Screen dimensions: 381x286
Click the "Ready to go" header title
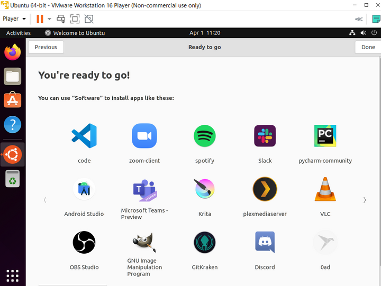coord(205,47)
